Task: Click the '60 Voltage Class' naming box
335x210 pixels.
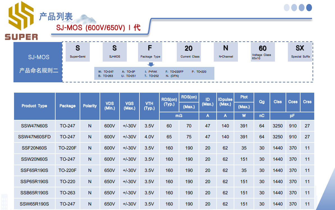Action: pos(263,52)
